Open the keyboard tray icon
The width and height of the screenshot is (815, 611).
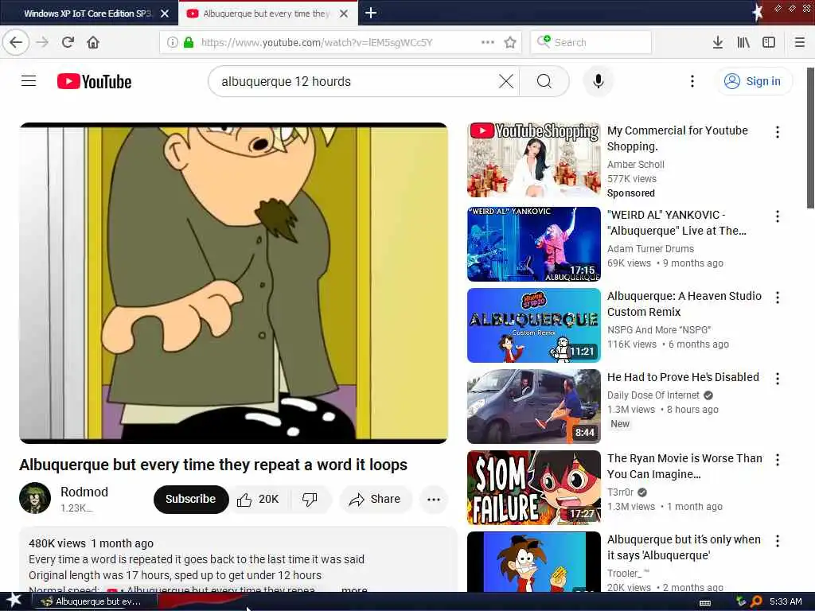point(705,602)
